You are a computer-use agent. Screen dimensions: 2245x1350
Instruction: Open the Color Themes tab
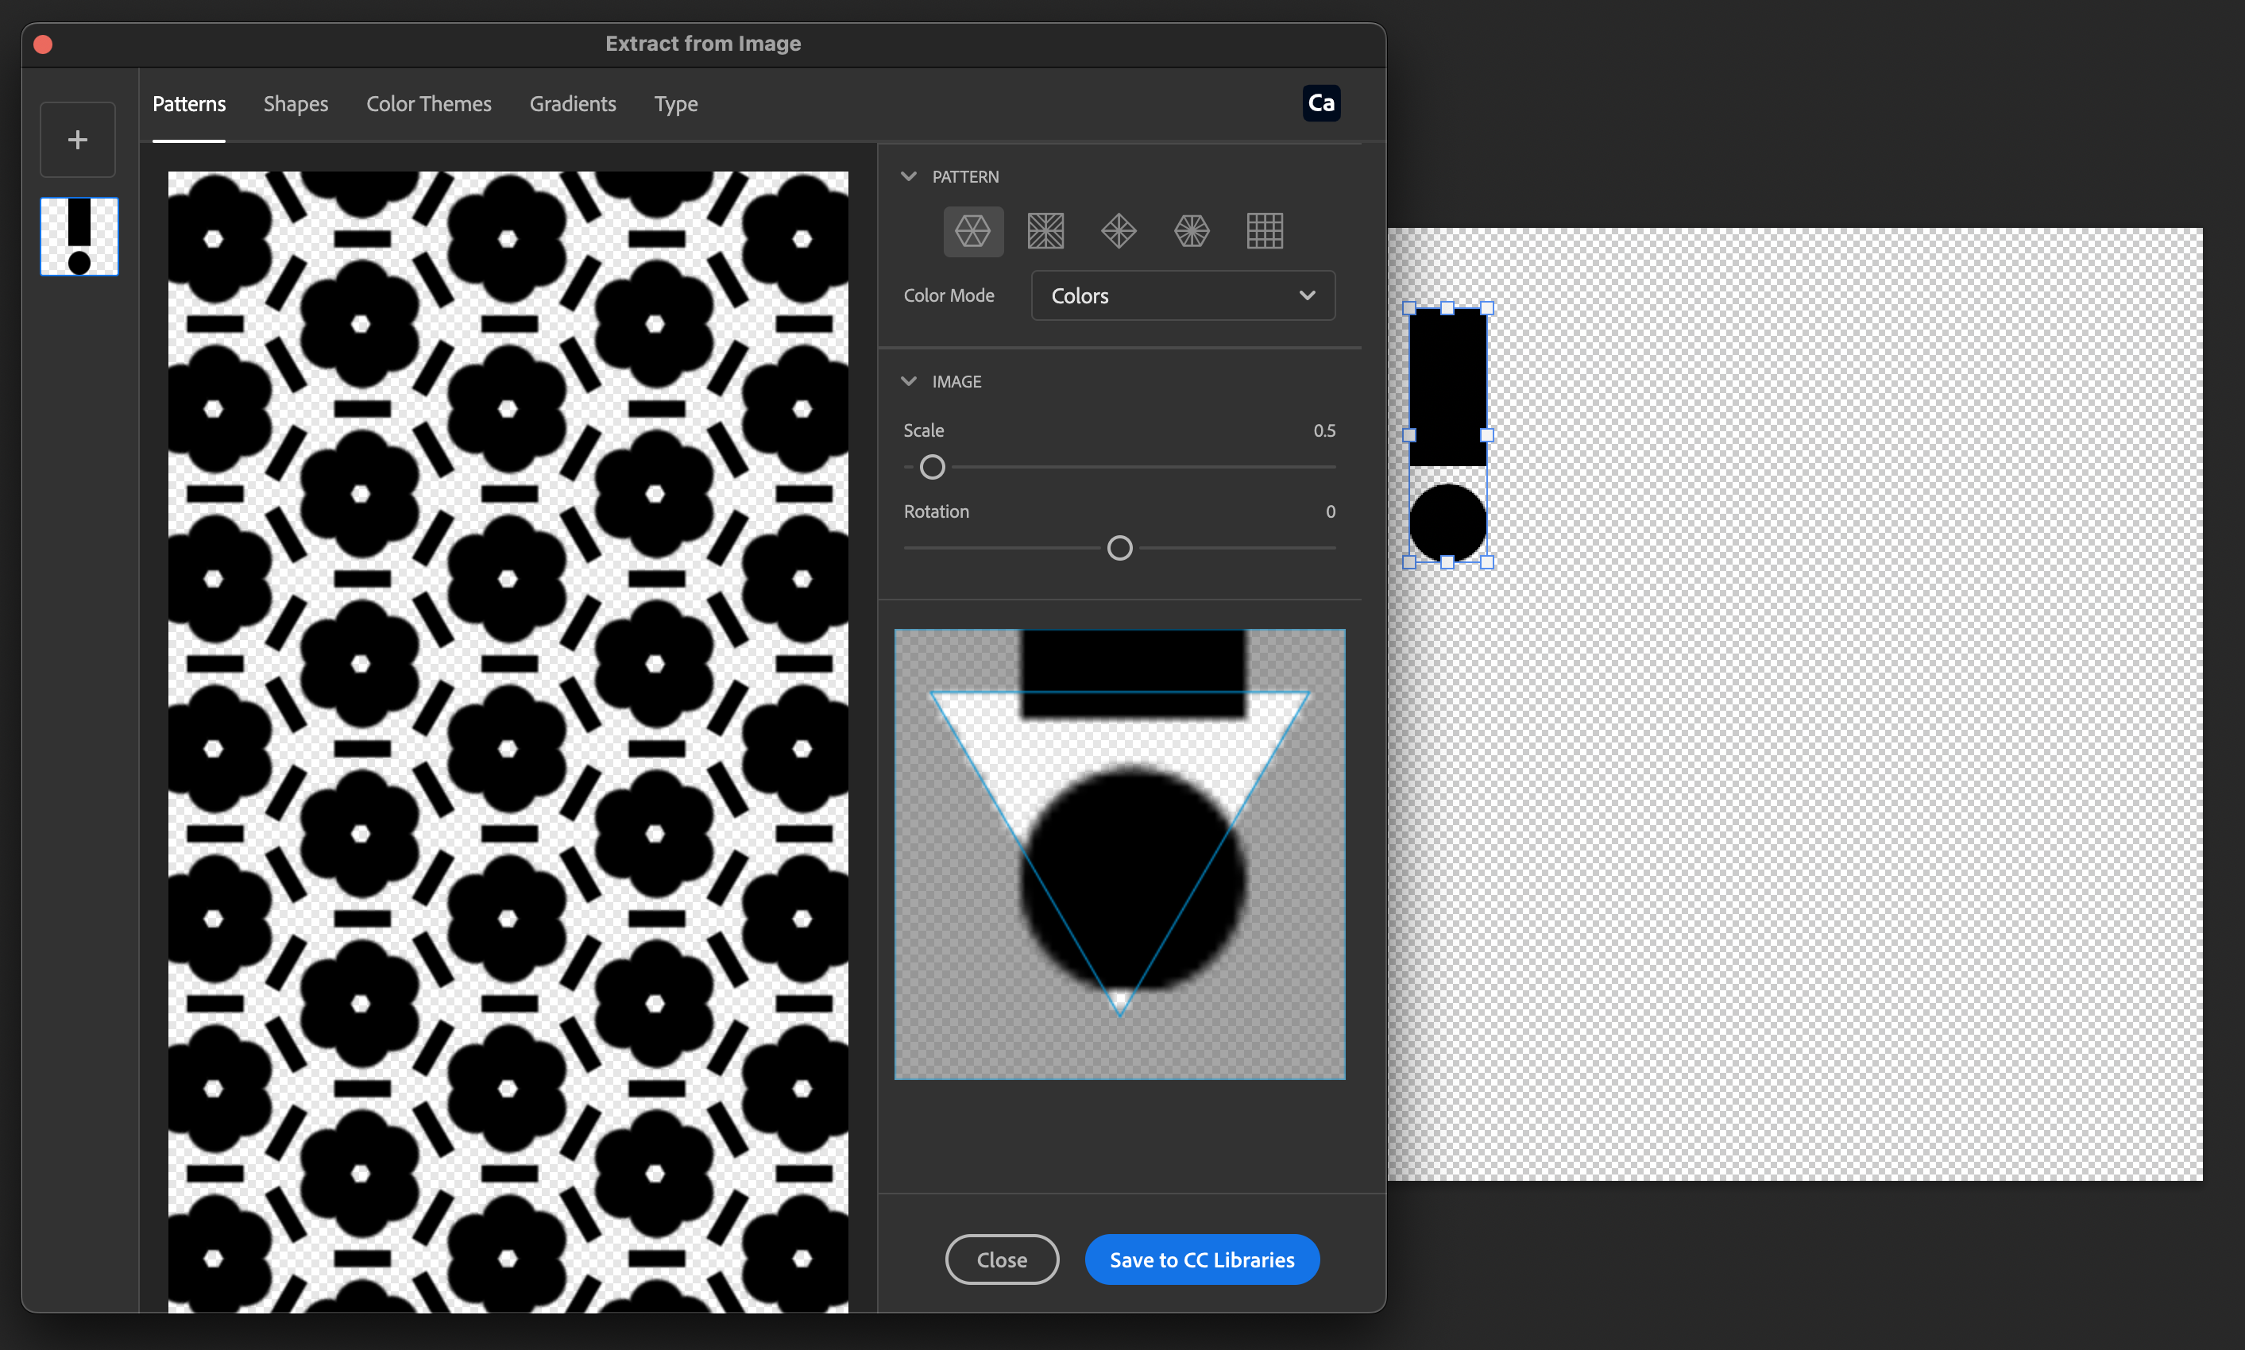coord(429,104)
